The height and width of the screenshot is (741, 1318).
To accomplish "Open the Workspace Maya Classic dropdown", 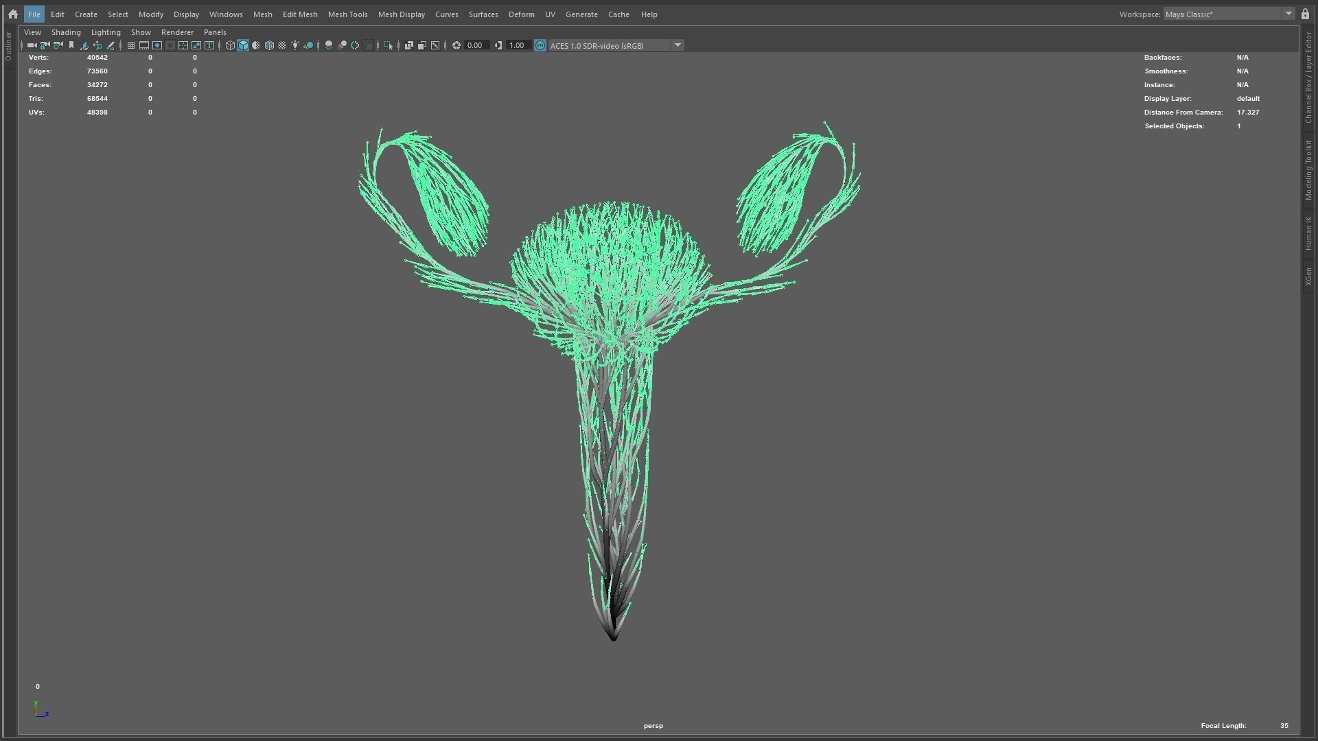I will pos(1229,14).
